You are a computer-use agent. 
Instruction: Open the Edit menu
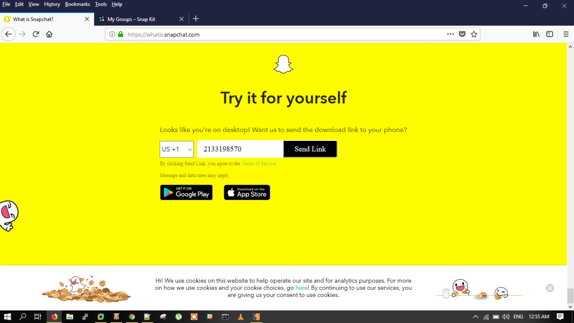click(x=19, y=4)
